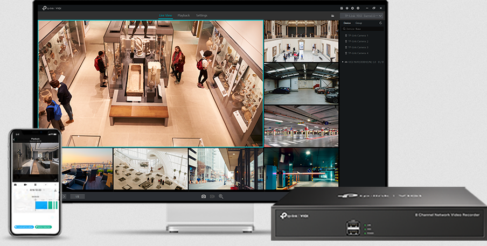Viewport: 487px width, 246px height.
Task: Open the folder icon beside the site dropdown
Action: tap(333, 16)
